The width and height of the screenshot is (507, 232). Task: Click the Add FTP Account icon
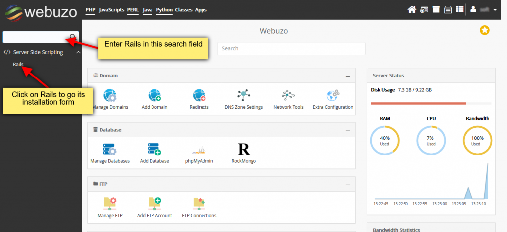(154, 203)
